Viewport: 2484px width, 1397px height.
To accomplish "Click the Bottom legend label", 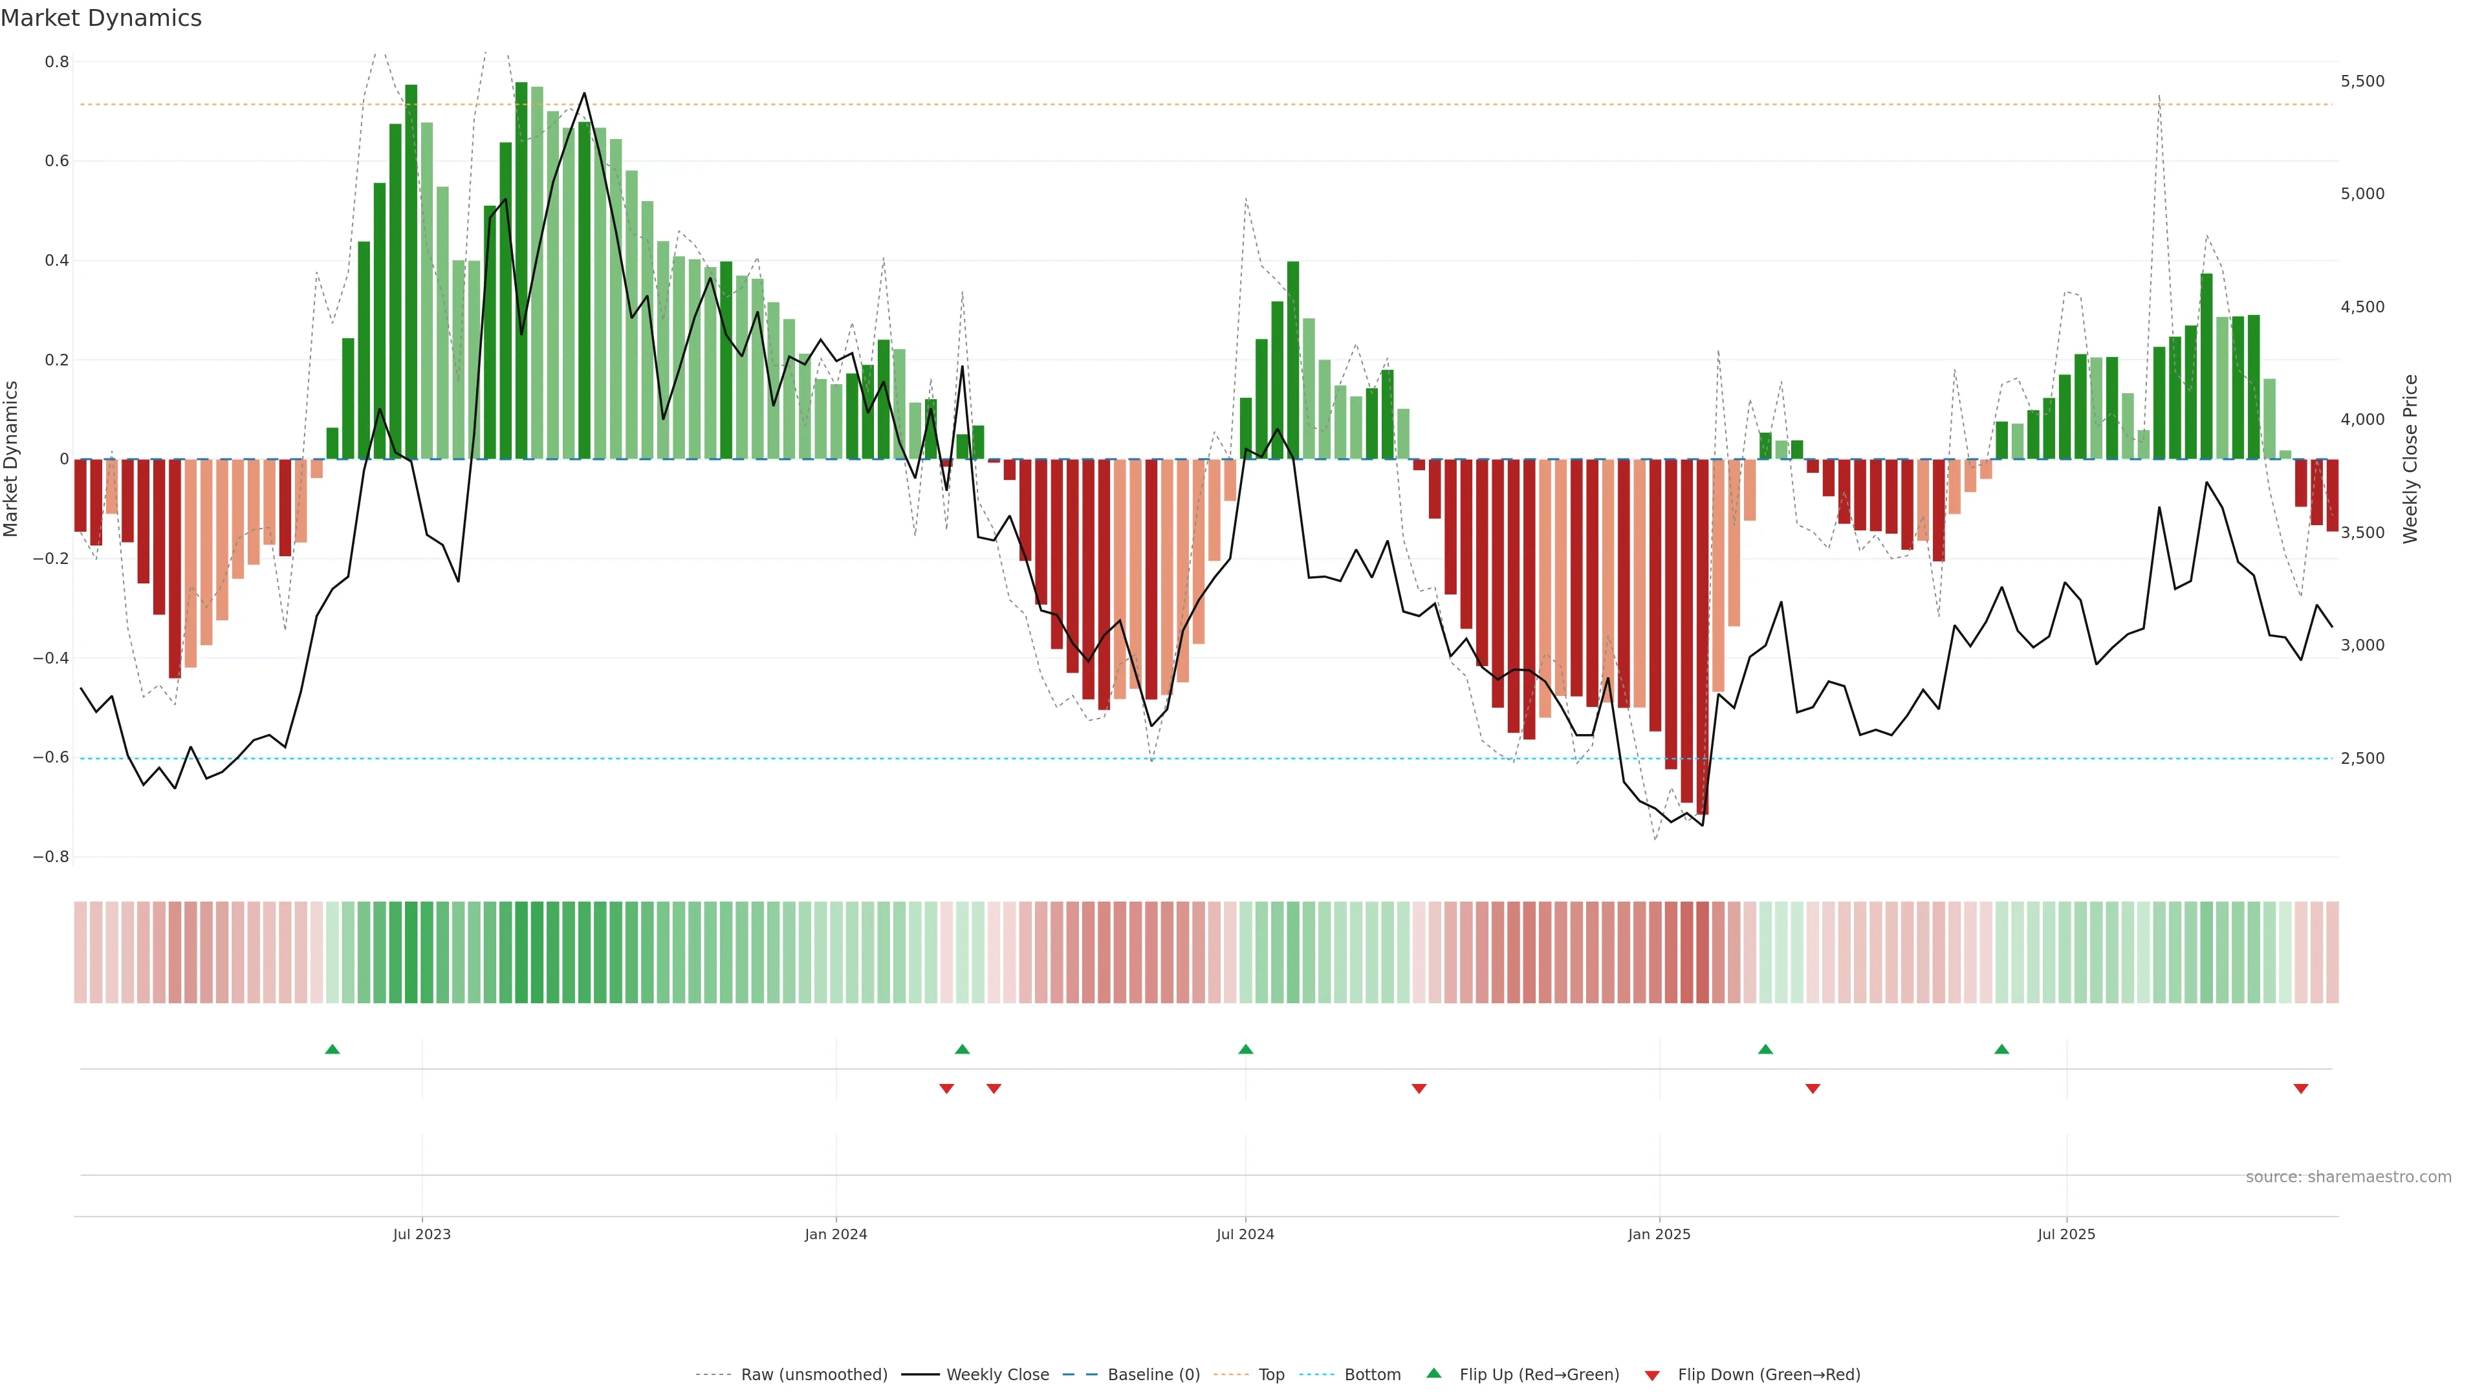I will pyautogui.click(x=1372, y=1375).
